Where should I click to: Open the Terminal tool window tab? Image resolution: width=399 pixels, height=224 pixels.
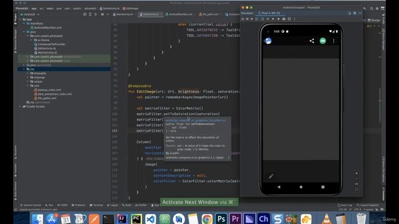(97, 205)
